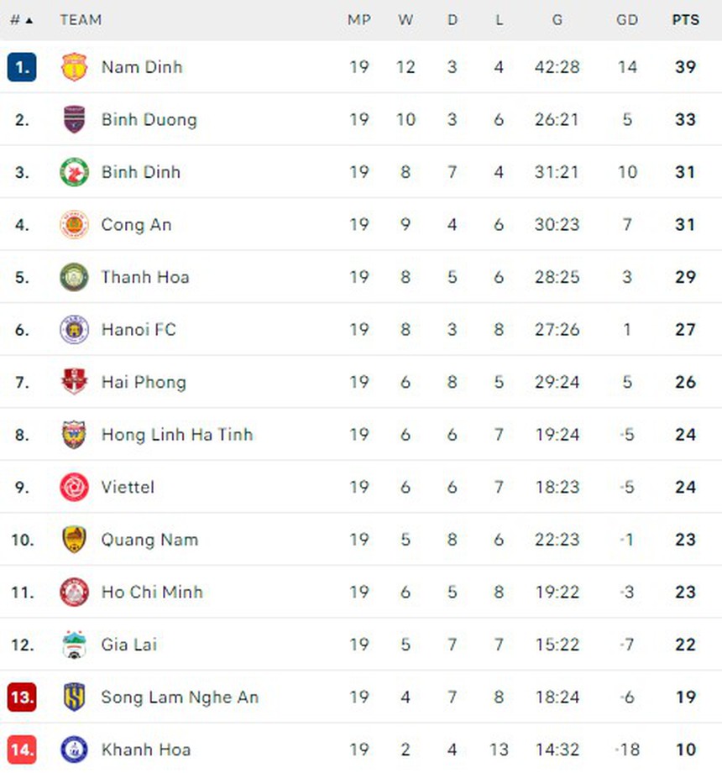The width and height of the screenshot is (722, 773).
Task: Click the MP column header
Action: (359, 19)
